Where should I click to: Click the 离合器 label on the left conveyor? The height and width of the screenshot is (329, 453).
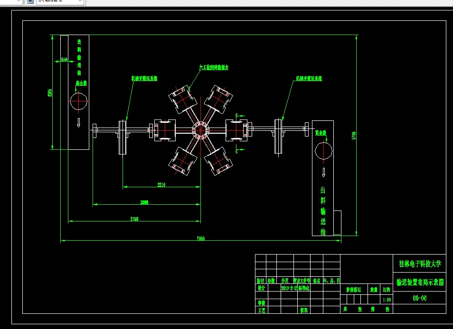[x=81, y=83]
